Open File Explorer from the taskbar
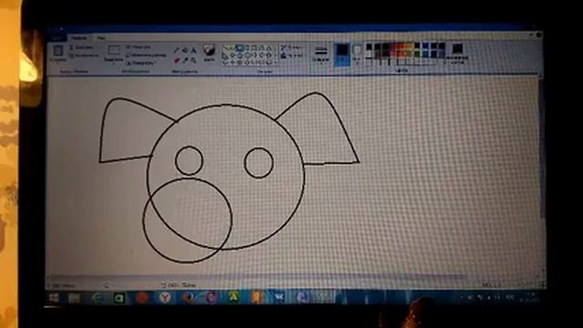This screenshot has height=328, width=583. [74, 298]
